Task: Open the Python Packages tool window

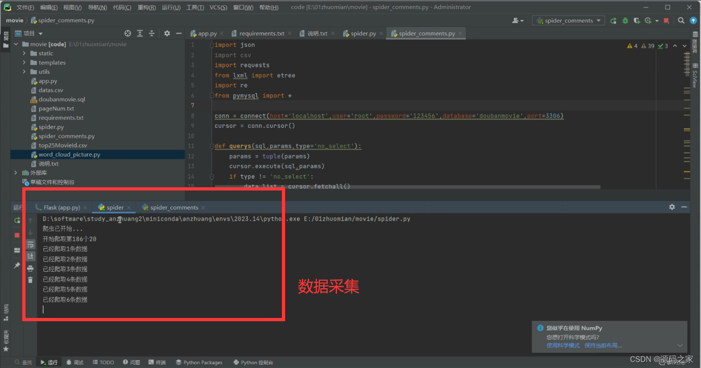Action: (x=199, y=362)
